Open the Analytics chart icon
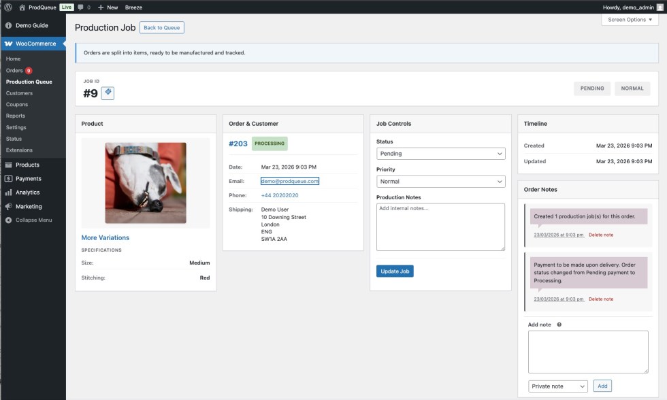The image size is (667, 400). tap(8, 193)
